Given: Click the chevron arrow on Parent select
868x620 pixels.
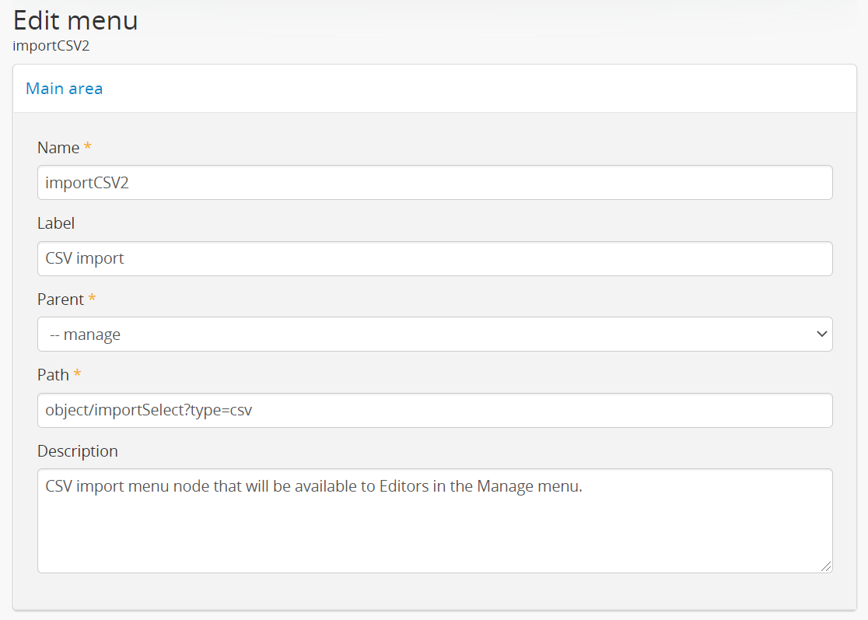Looking at the screenshot, I should (x=821, y=335).
